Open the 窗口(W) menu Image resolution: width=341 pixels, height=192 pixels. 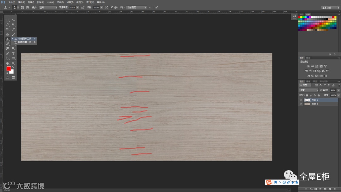click(90, 2)
